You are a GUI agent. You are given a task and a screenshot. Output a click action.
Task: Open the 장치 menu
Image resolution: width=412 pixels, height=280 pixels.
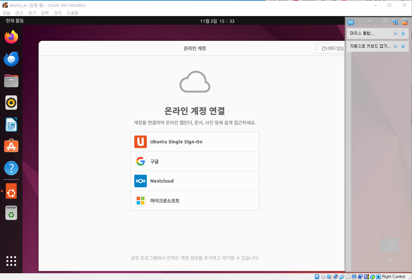coord(58,13)
